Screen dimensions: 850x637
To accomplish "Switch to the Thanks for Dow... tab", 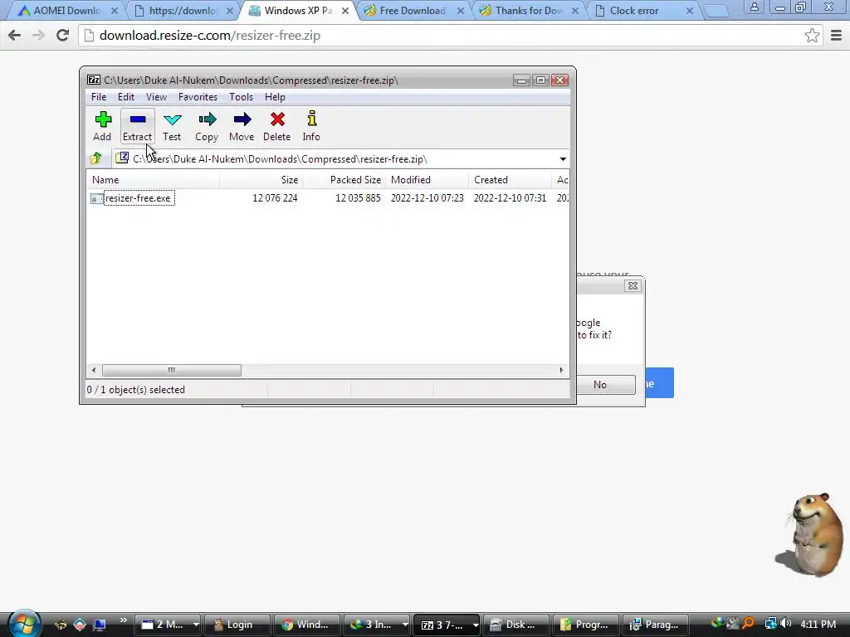I will coord(527,10).
